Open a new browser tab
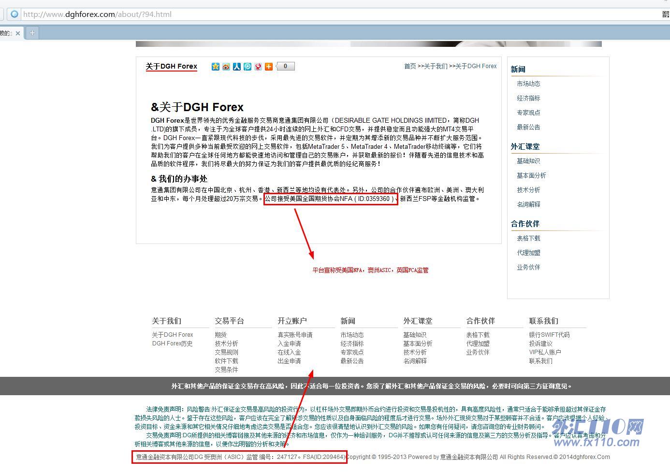 (x=32, y=33)
